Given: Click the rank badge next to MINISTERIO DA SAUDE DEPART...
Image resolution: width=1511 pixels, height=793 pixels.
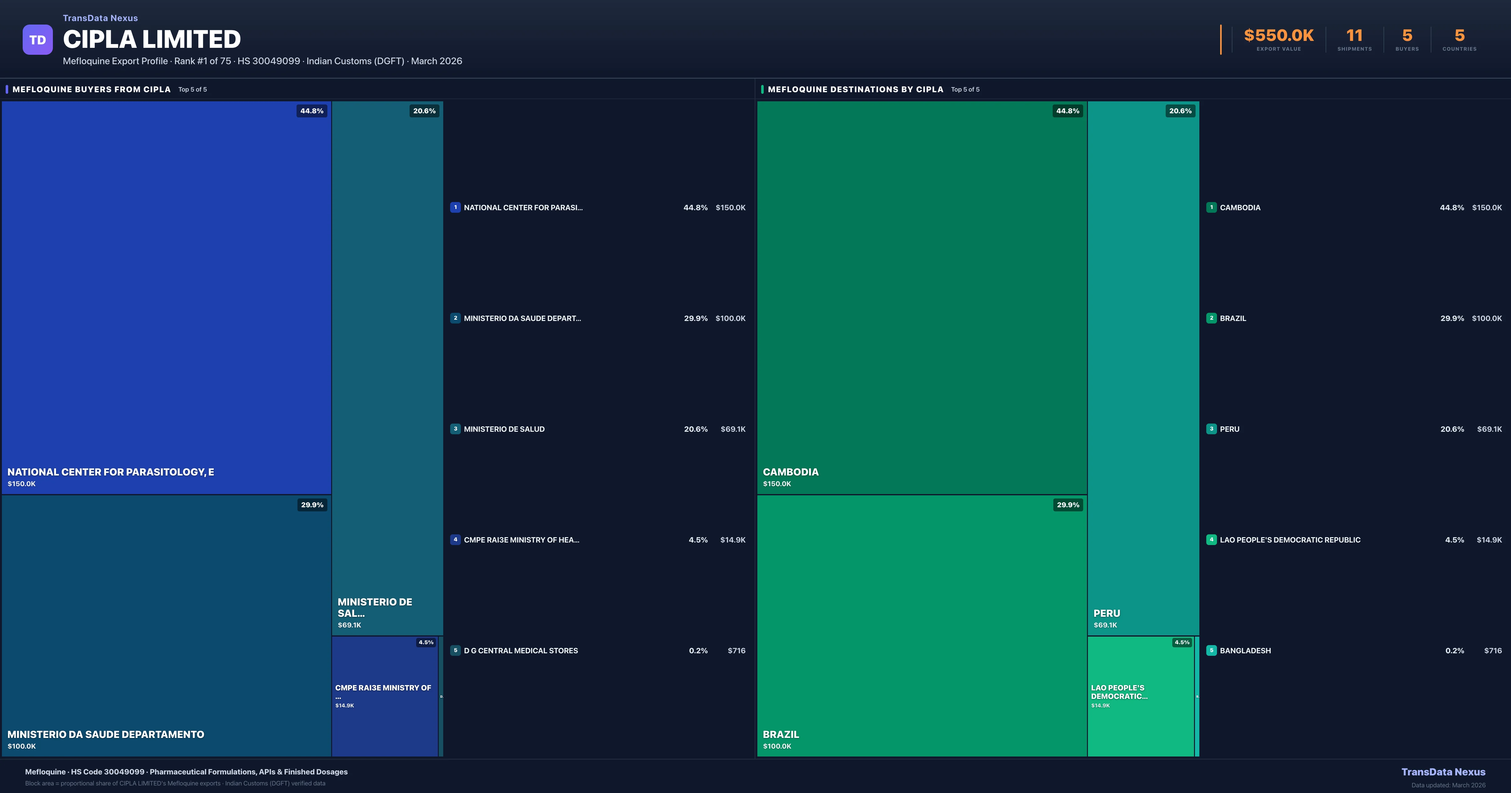Looking at the screenshot, I should pyautogui.click(x=456, y=318).
